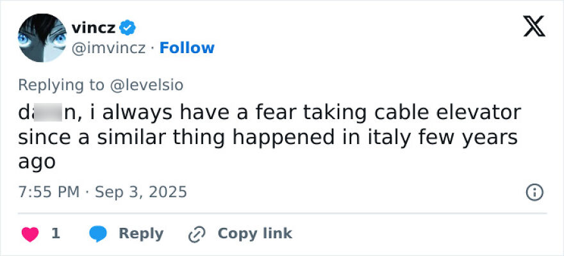Follow the vincz account
Viewport: 564px width, 256px height.
187,48
